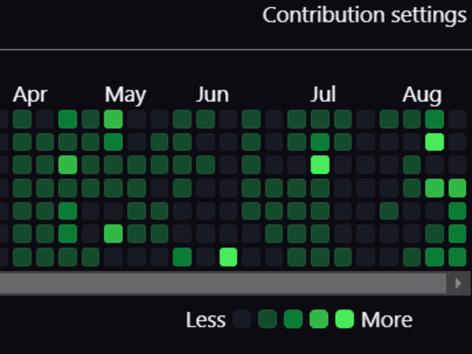Select medium green second-row cell under Jul
The height and width of the screenshot is (354, 472).
coord(320,142)
